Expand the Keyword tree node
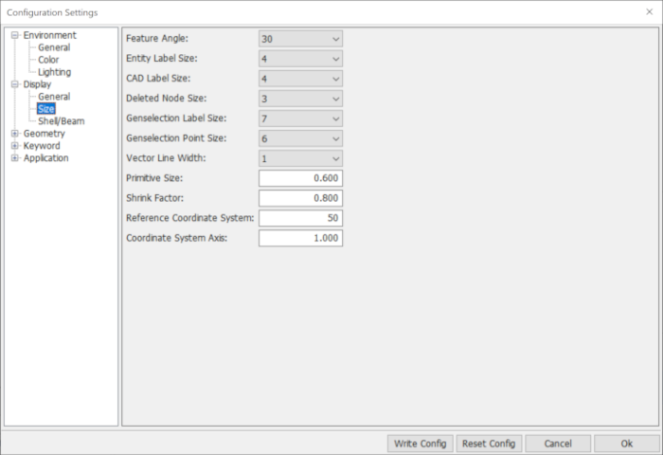The width and height of the screenshot is (663, 455). pos(15,146)
